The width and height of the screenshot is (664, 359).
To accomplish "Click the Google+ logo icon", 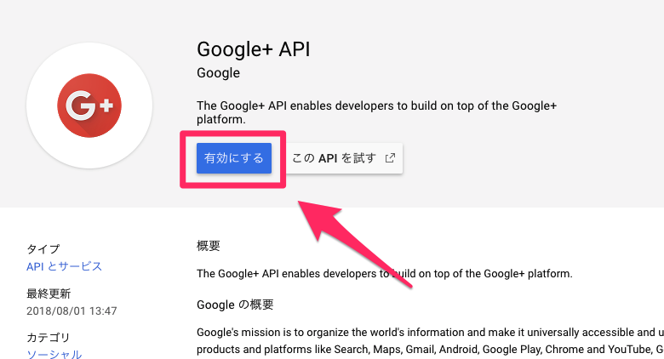I will coord(89,105).
